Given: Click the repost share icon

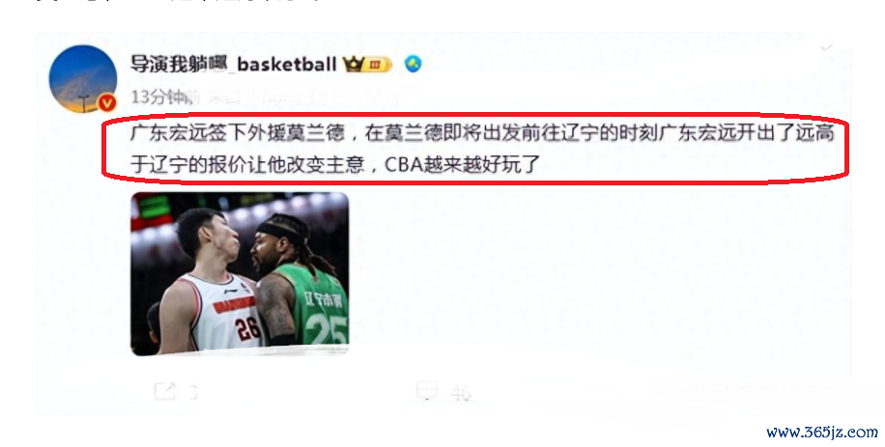Looking at the screenshot, I should pos(165,391).
